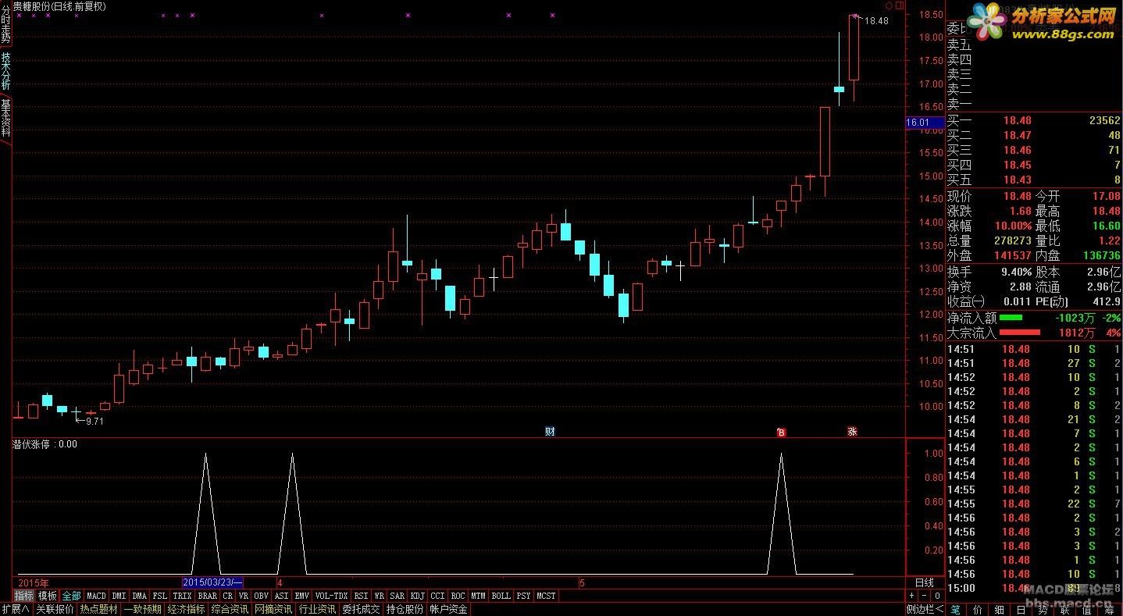Open the 一致预期 tab

pyautogui.click(x=142, y=609)
